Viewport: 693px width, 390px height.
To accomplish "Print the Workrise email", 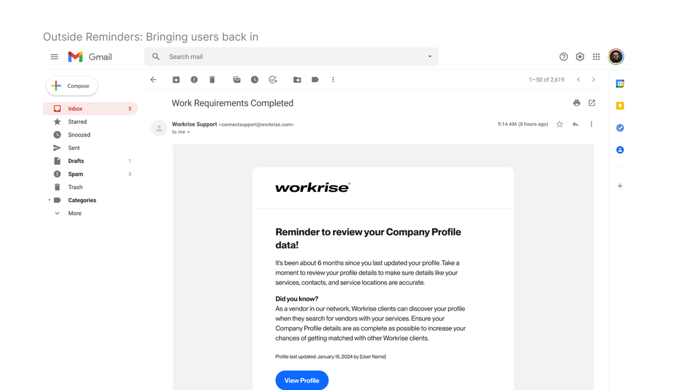I will (576, 103).
